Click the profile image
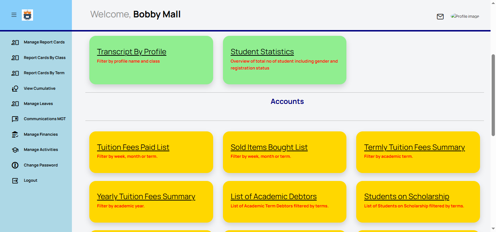The width and height of the screenshot is (496, 232). point(465,16)
